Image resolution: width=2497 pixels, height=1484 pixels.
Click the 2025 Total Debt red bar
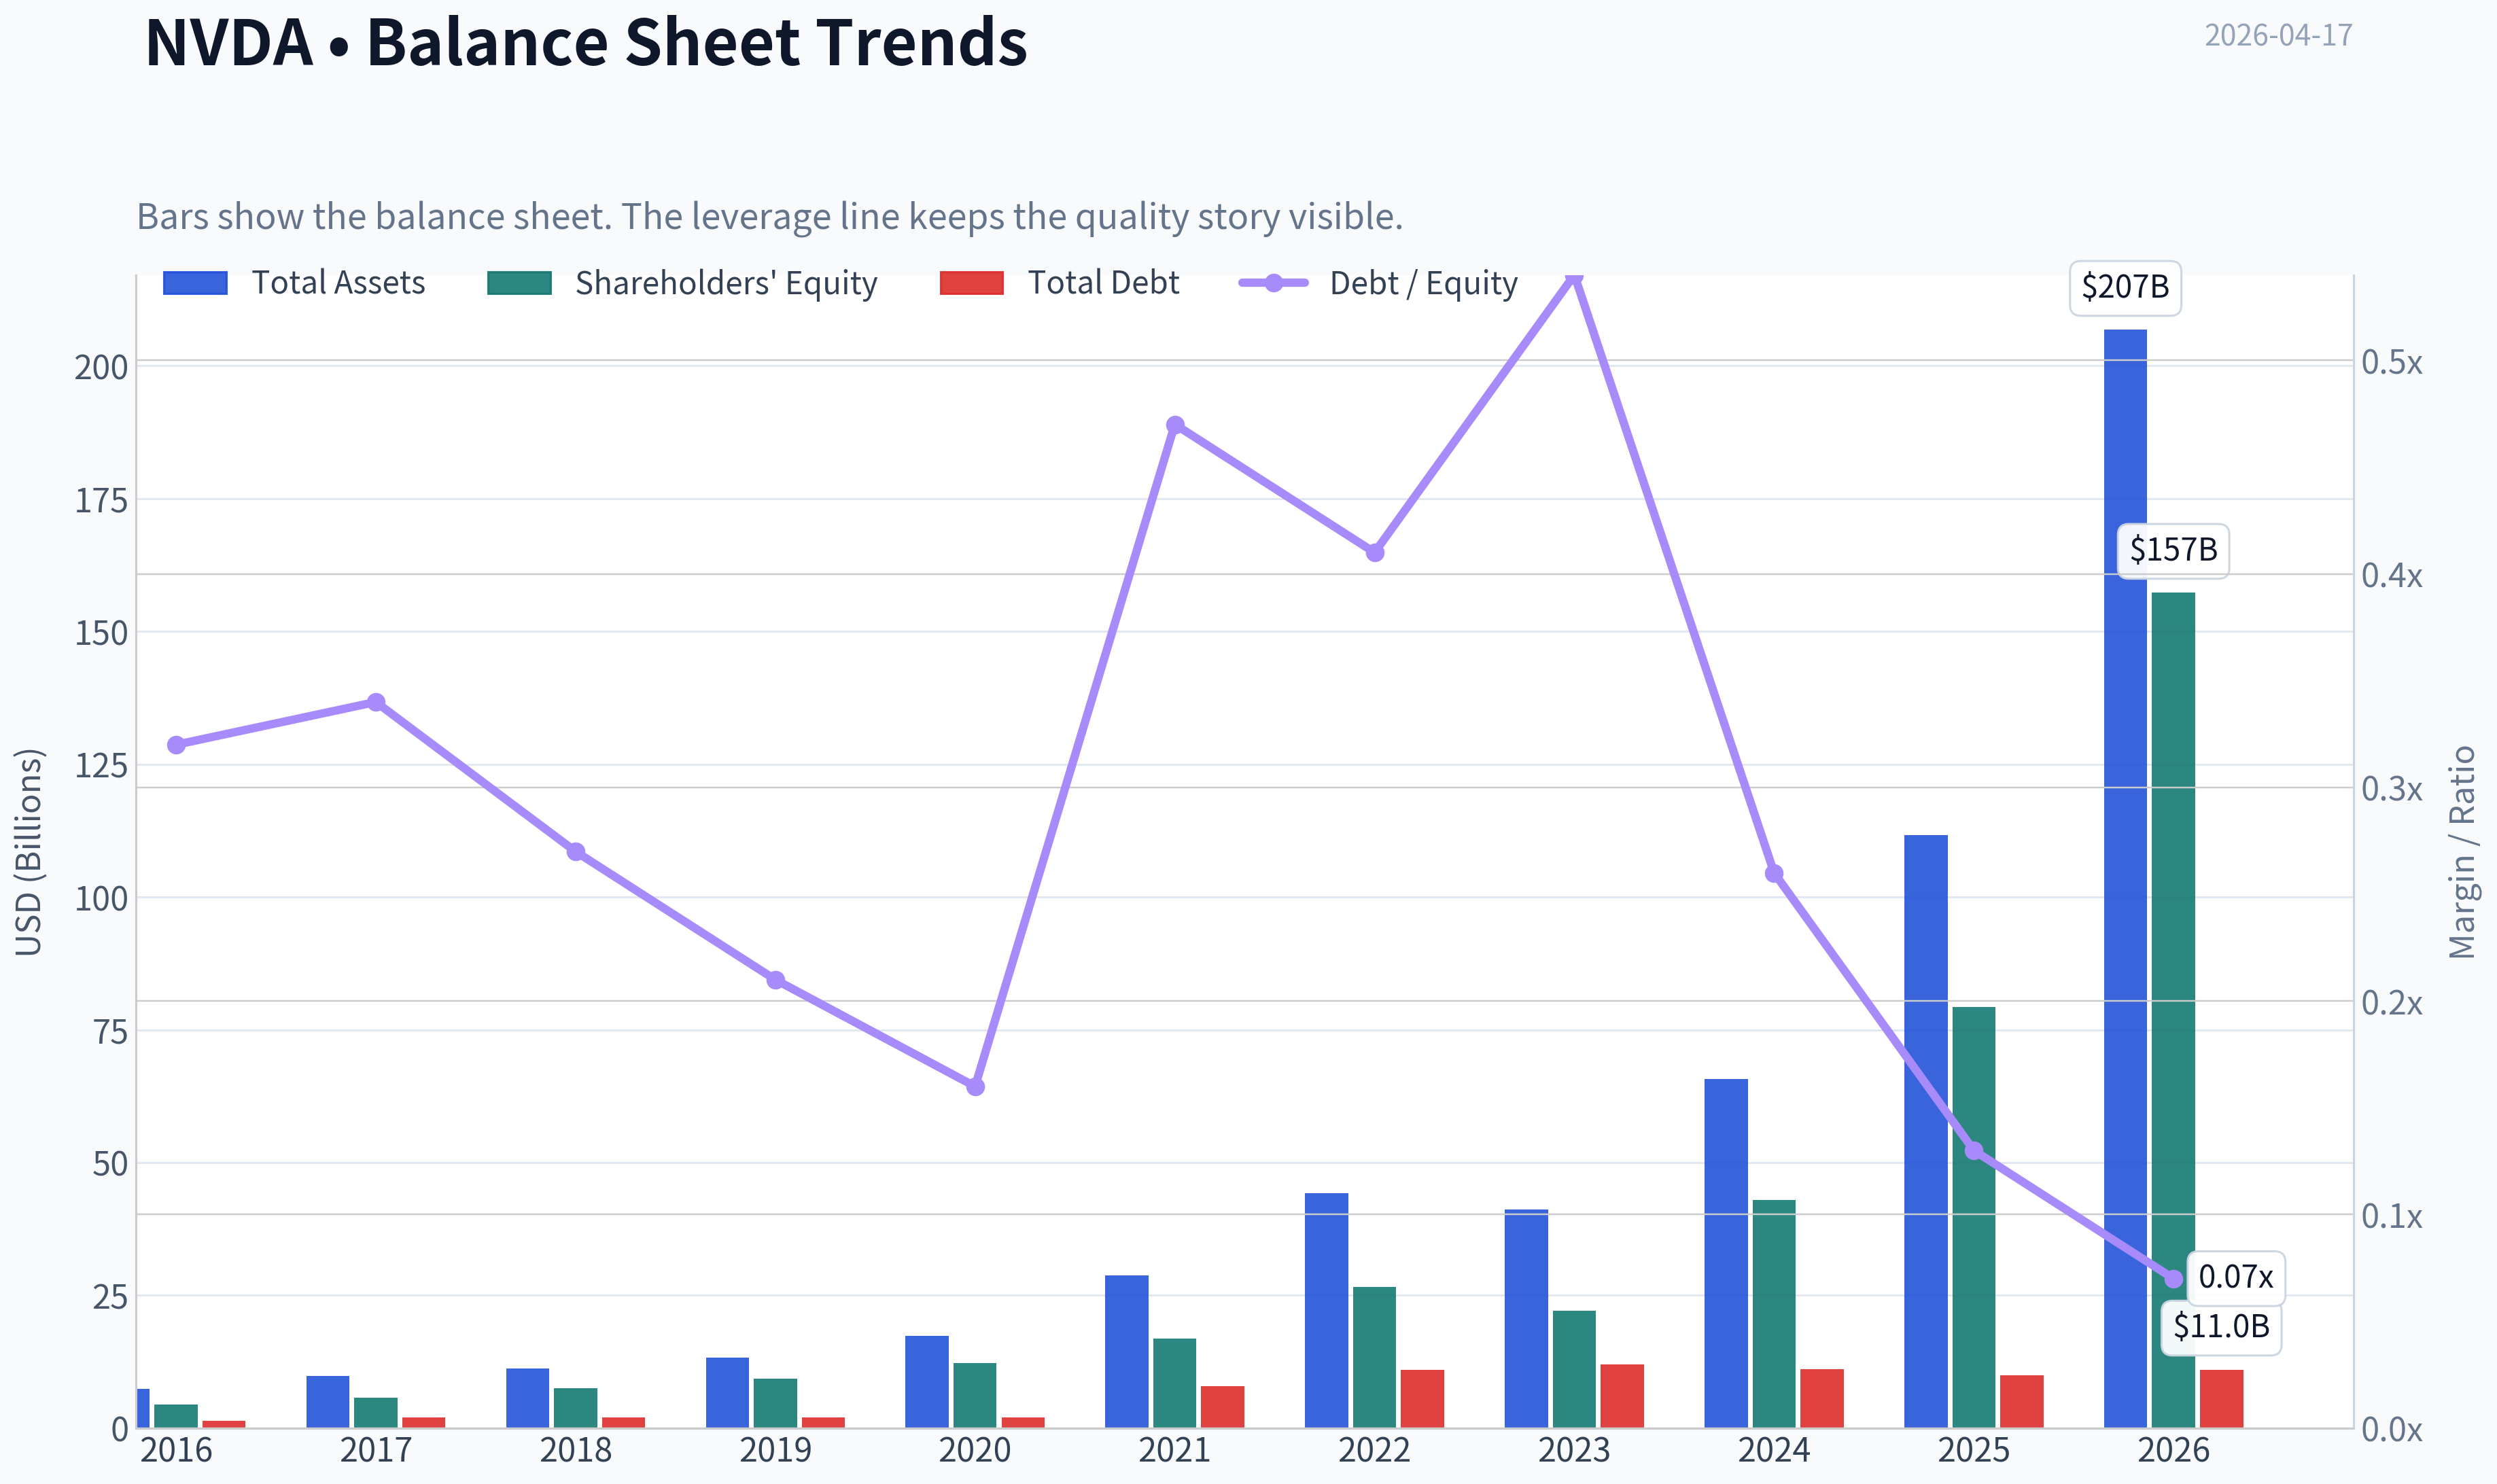click(2021, 1401)
